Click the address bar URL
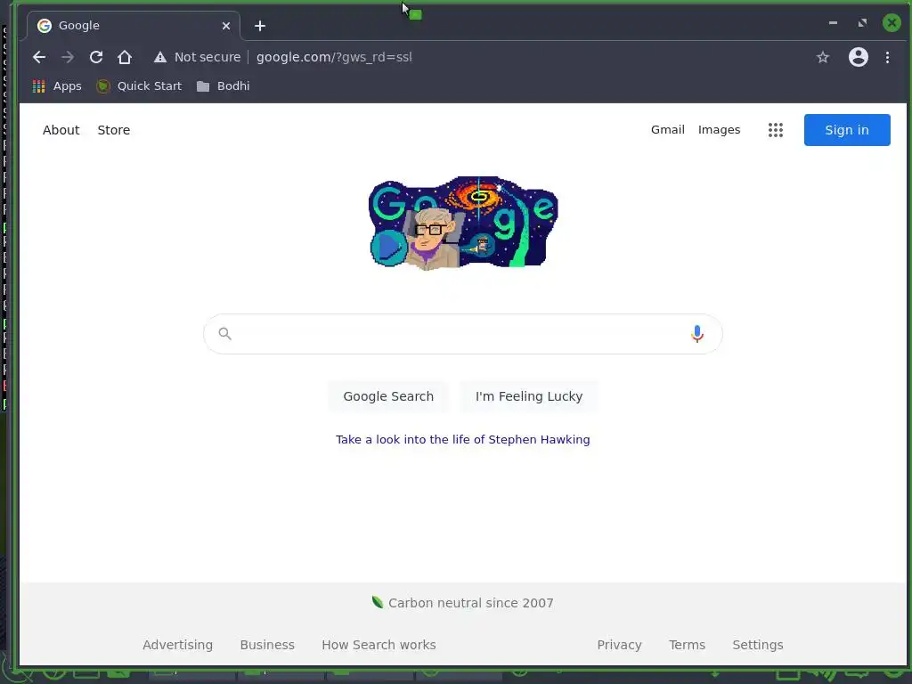The width and height of the screenshot is (912, 684). pos(334,57)
